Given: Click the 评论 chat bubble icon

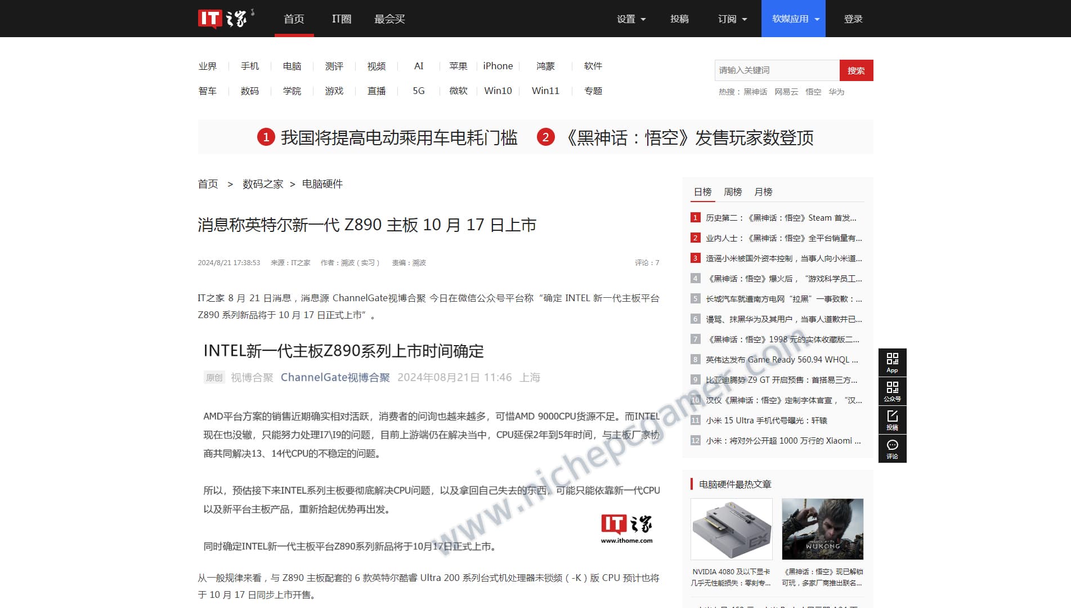Looking at the screenshot, I should coord(892,449).
